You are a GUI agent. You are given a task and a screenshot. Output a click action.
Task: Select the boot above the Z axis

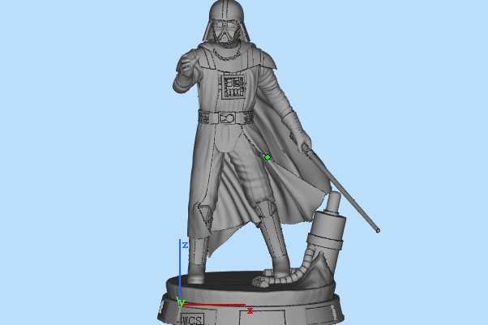tap(197, 259)
